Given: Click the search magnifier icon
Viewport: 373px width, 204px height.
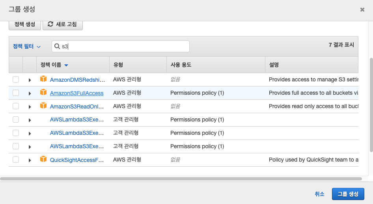Looking at the screenshot, I should click(57, 46).
